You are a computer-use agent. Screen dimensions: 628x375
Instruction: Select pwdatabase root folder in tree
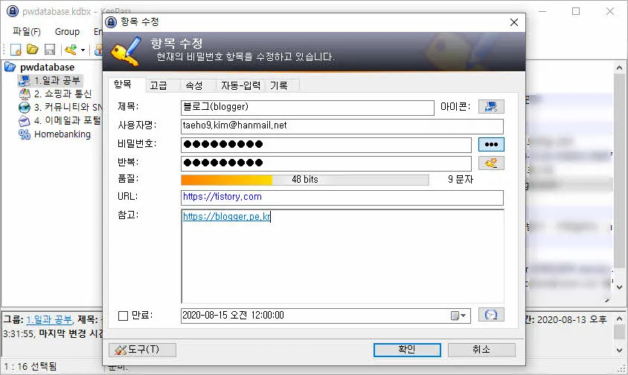(x=47, y=67)
